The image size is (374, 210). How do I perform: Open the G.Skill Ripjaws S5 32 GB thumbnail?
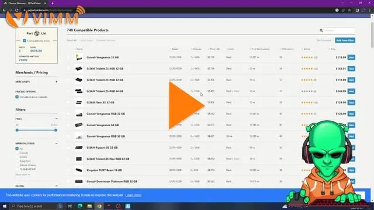tap(79, 148)
